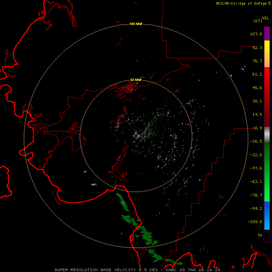The height and width of the screenshot is (272, 272).
Task: Click the KABC 20 JAN 26 18:28 timestamp
Action: tap(193, 270)
